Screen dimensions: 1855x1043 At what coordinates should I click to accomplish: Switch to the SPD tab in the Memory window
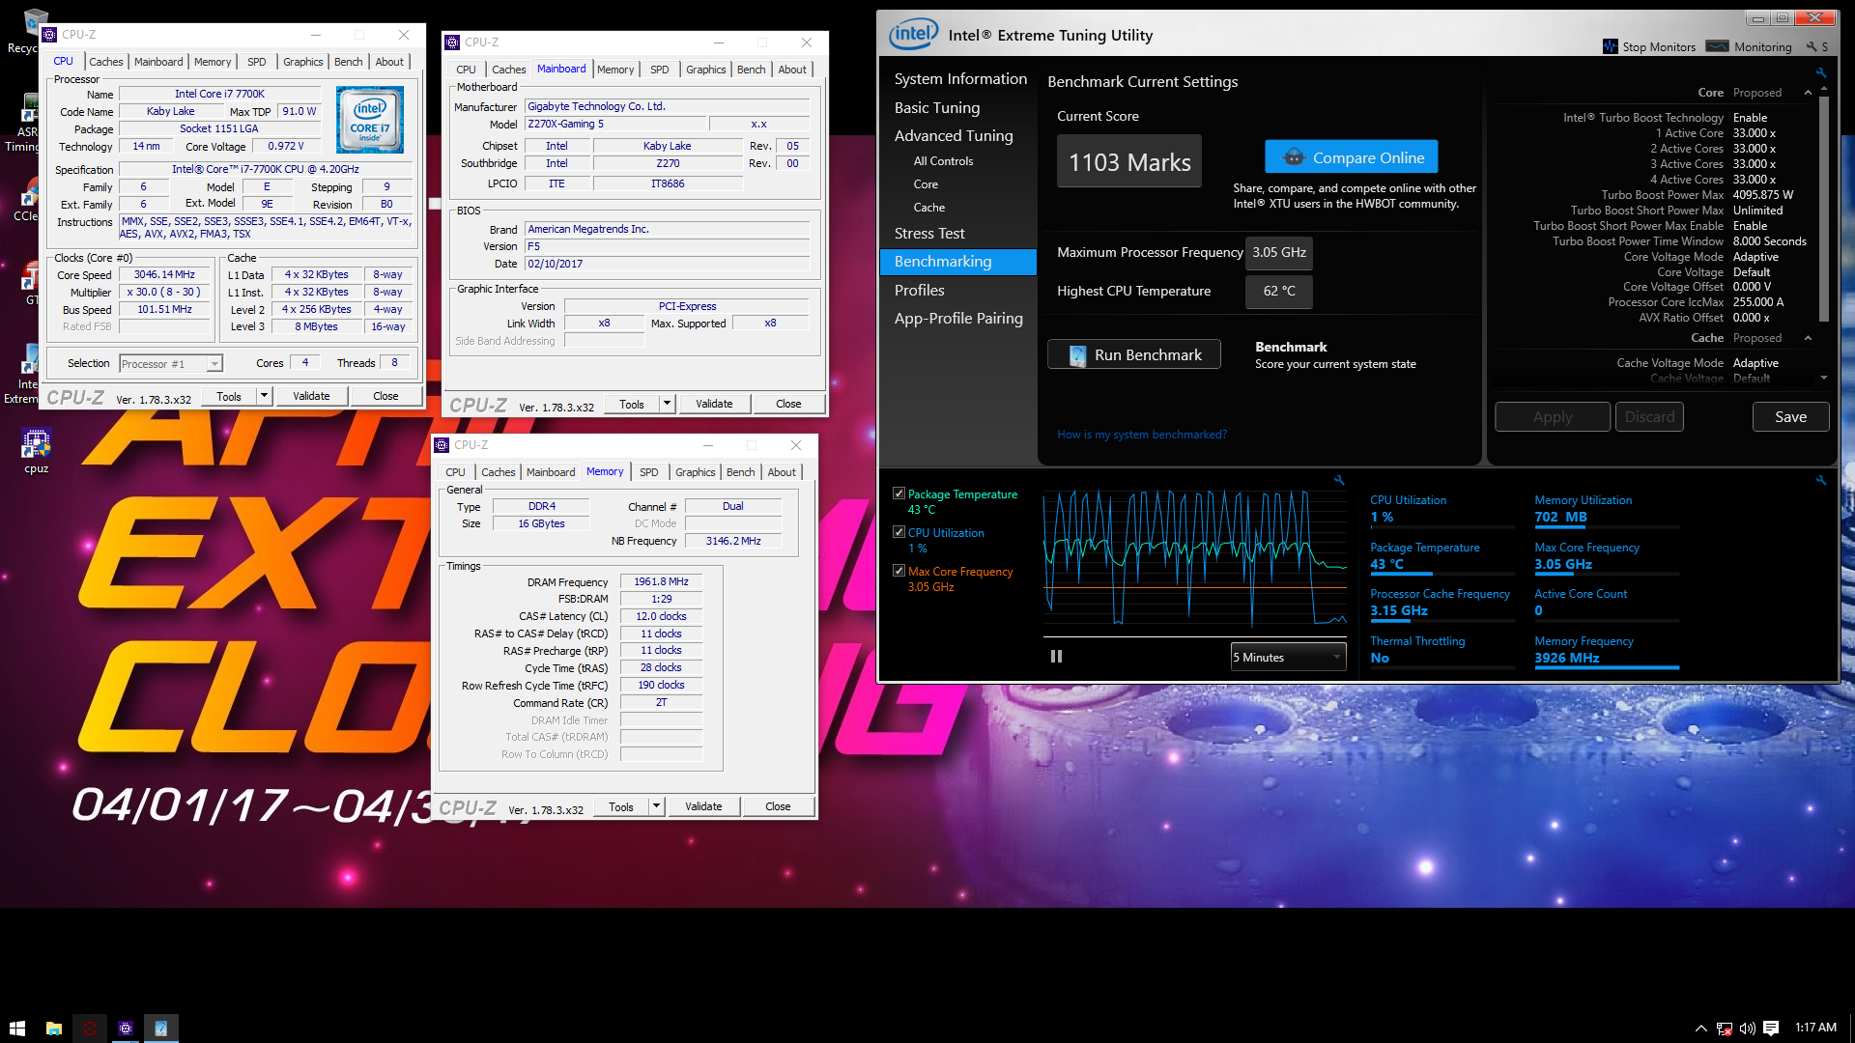tap(649, 472)
